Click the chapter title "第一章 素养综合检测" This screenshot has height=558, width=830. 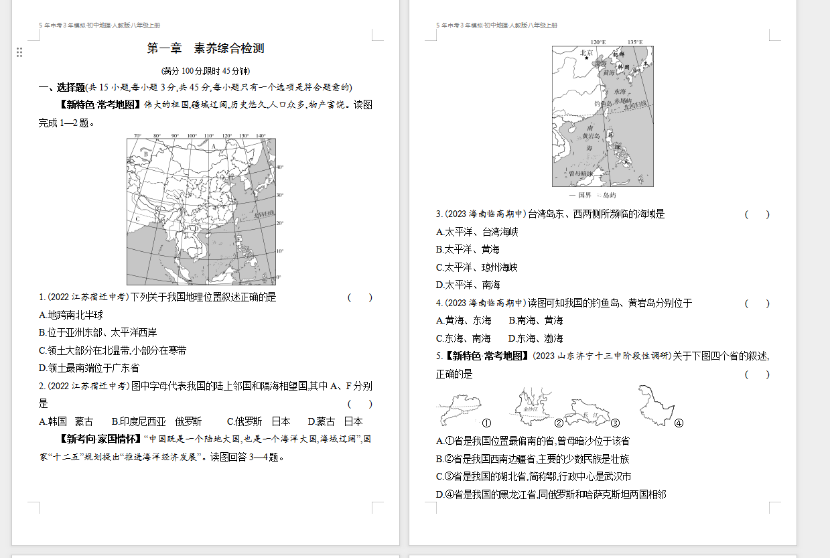coord(206,48)
